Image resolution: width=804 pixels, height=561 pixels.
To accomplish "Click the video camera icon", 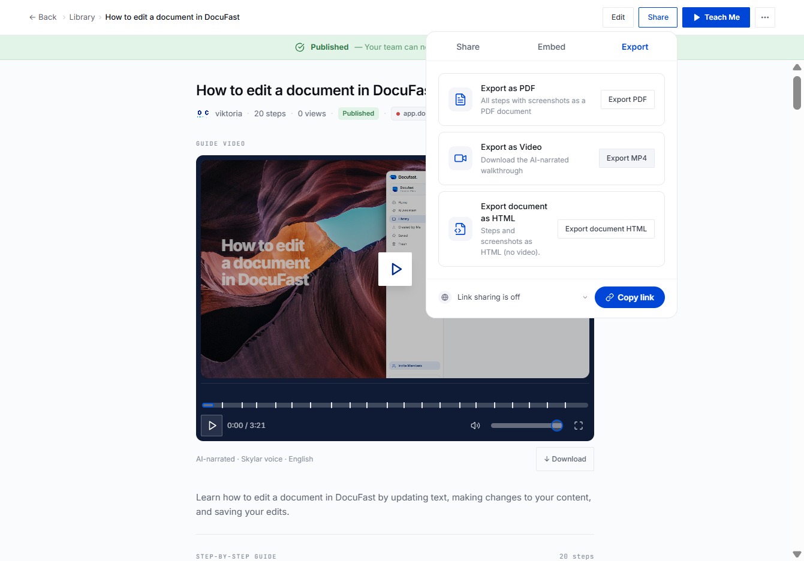I will point(460,158).
